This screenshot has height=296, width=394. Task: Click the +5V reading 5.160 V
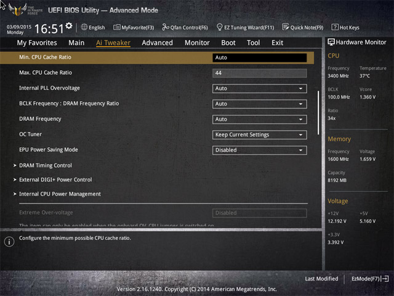pyautogui.click(x=368, y=221)
